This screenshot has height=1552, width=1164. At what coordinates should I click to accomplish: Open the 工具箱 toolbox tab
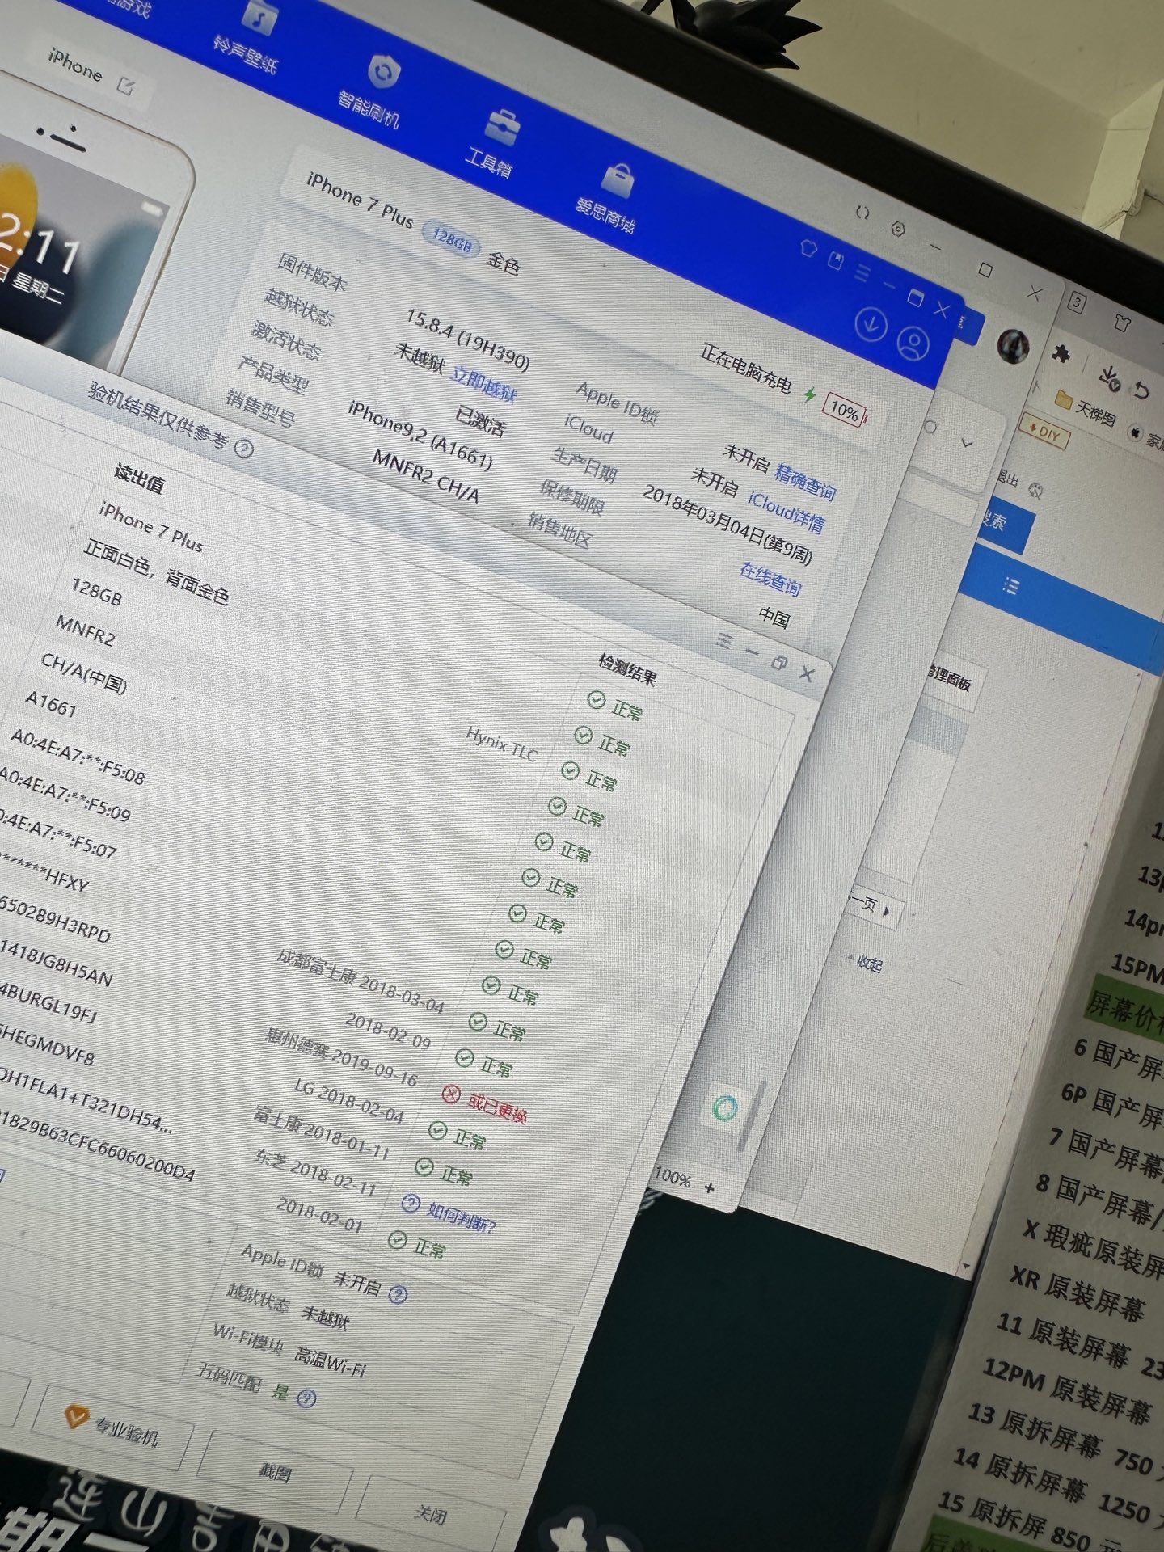click(495, 145)
